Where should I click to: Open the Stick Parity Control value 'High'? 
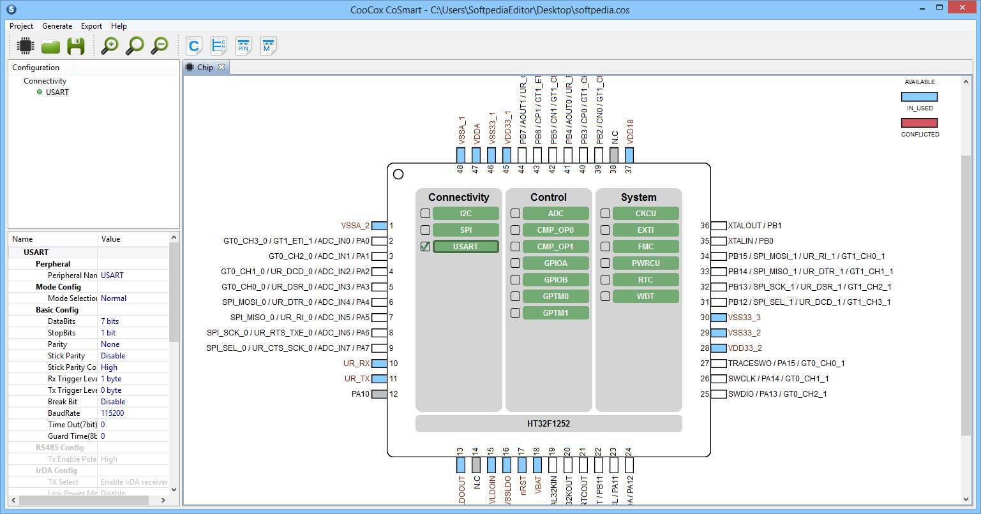pyautogui.click(x=133, y=367)
